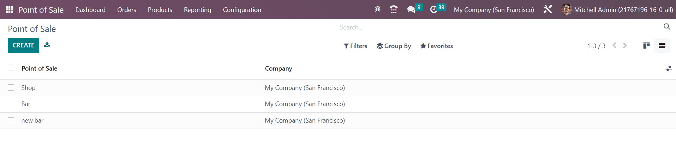Click the search magnifier icon
The image size is (676, 144).
(x=666, y=27)
